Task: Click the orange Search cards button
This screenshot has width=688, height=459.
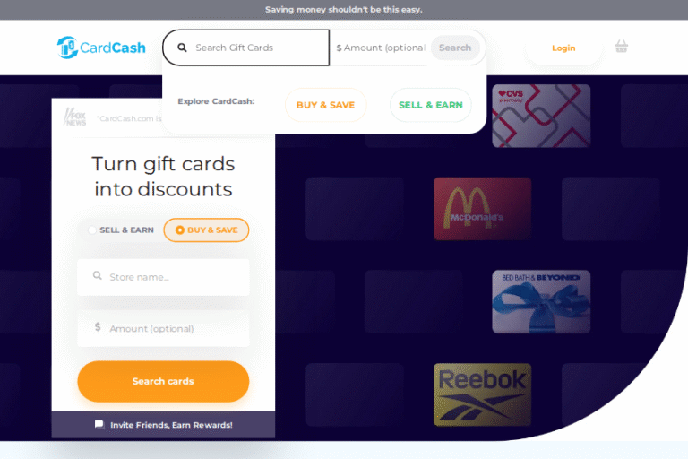Action: coord(163,381)
